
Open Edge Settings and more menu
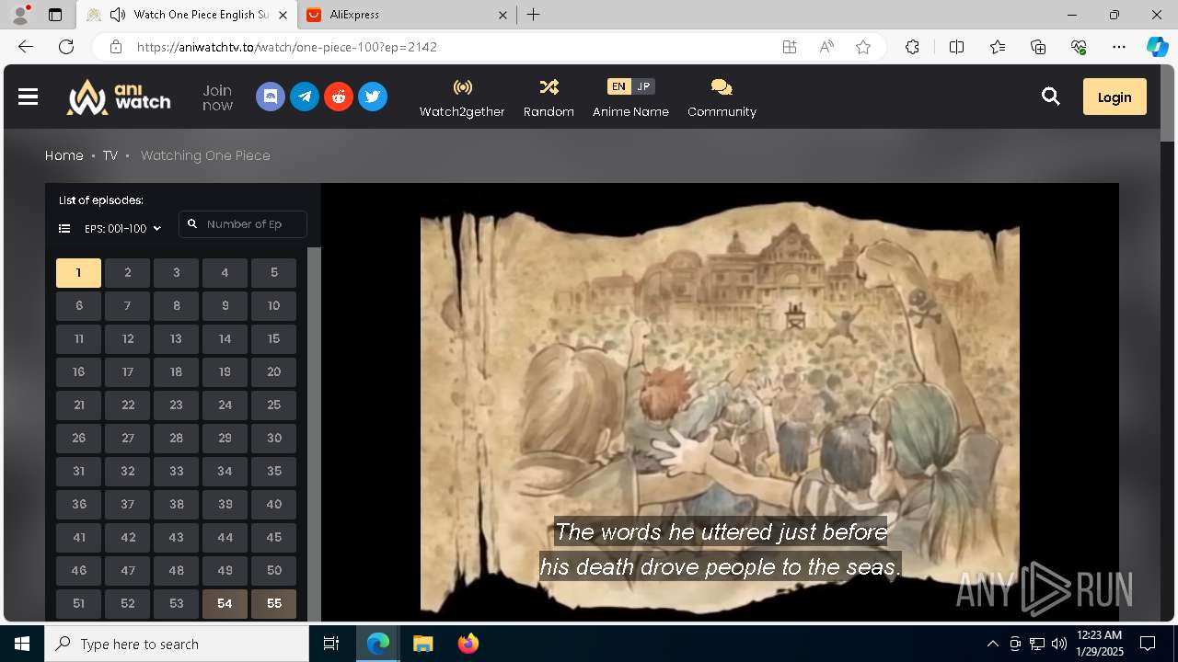[1119, 47]
